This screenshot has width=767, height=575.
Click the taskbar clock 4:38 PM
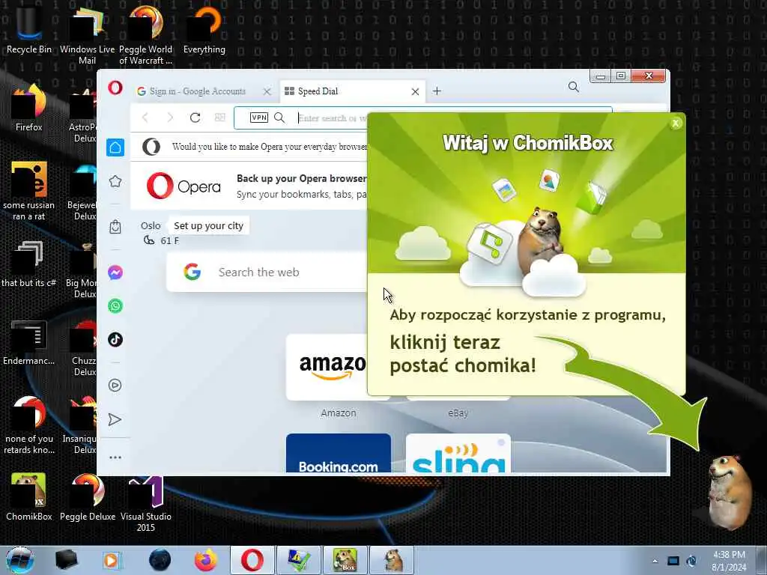point(729,561)
